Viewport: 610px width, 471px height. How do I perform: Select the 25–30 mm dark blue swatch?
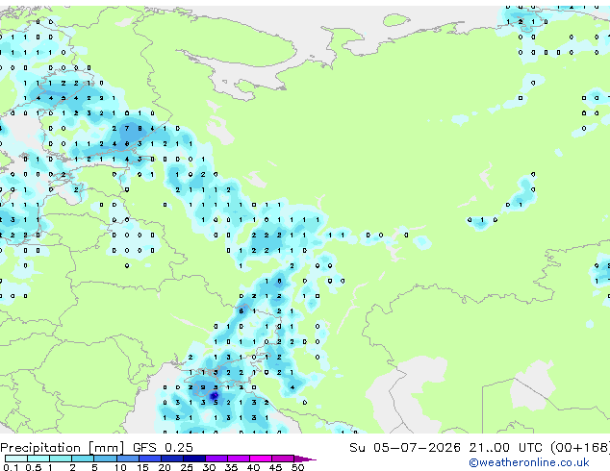pos(194,459)
